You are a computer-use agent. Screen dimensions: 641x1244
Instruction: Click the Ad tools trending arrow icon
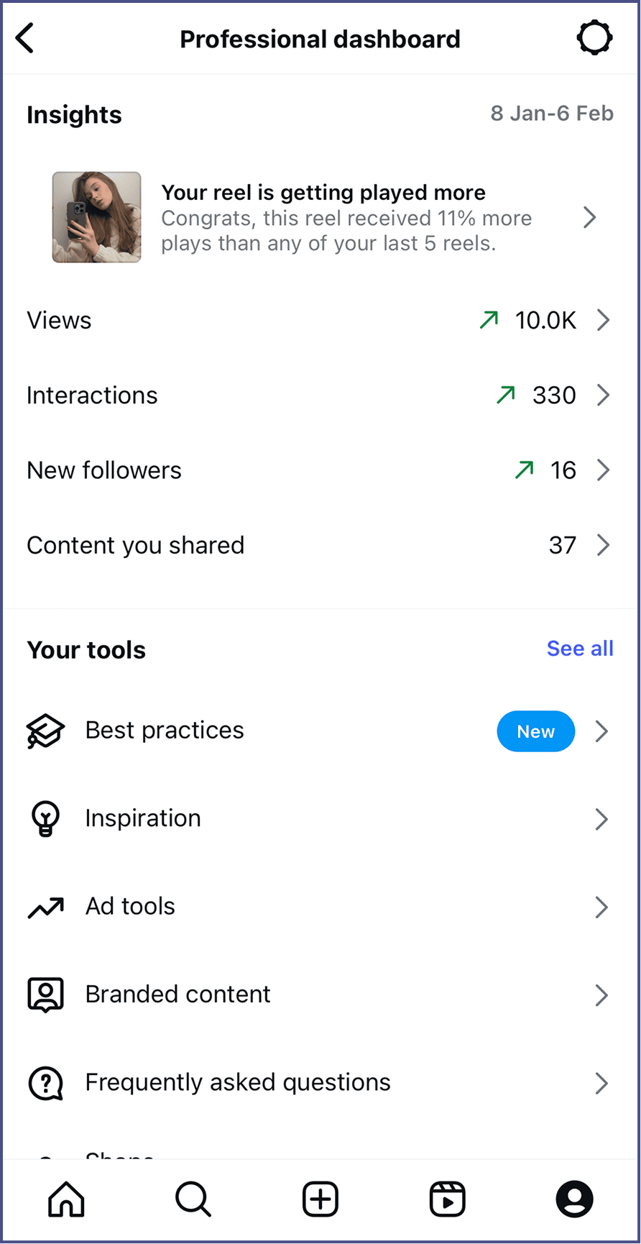pos(45,907)
